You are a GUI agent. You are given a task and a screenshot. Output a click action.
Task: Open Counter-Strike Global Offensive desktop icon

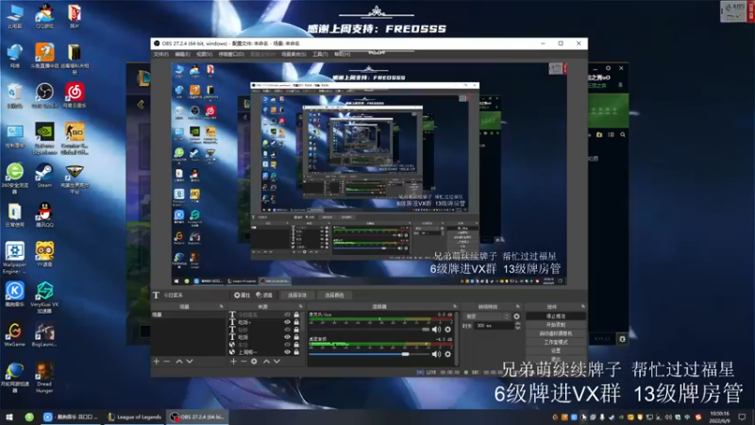tap(75, 138)
